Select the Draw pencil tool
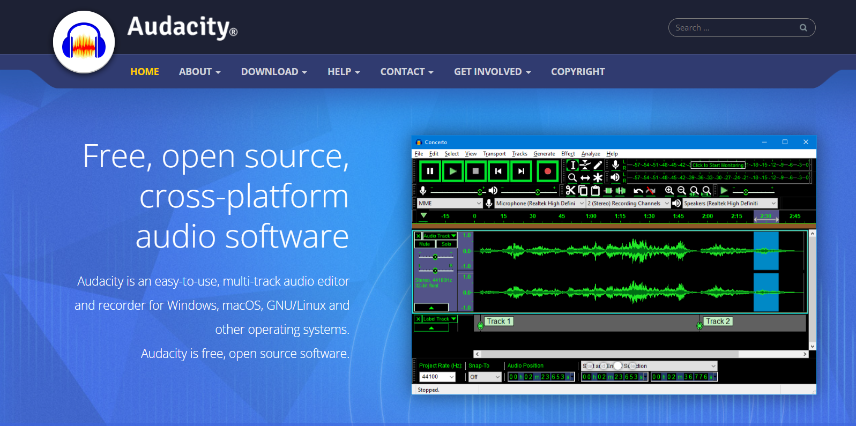856x426 pixels. click(x=598, y=165)
